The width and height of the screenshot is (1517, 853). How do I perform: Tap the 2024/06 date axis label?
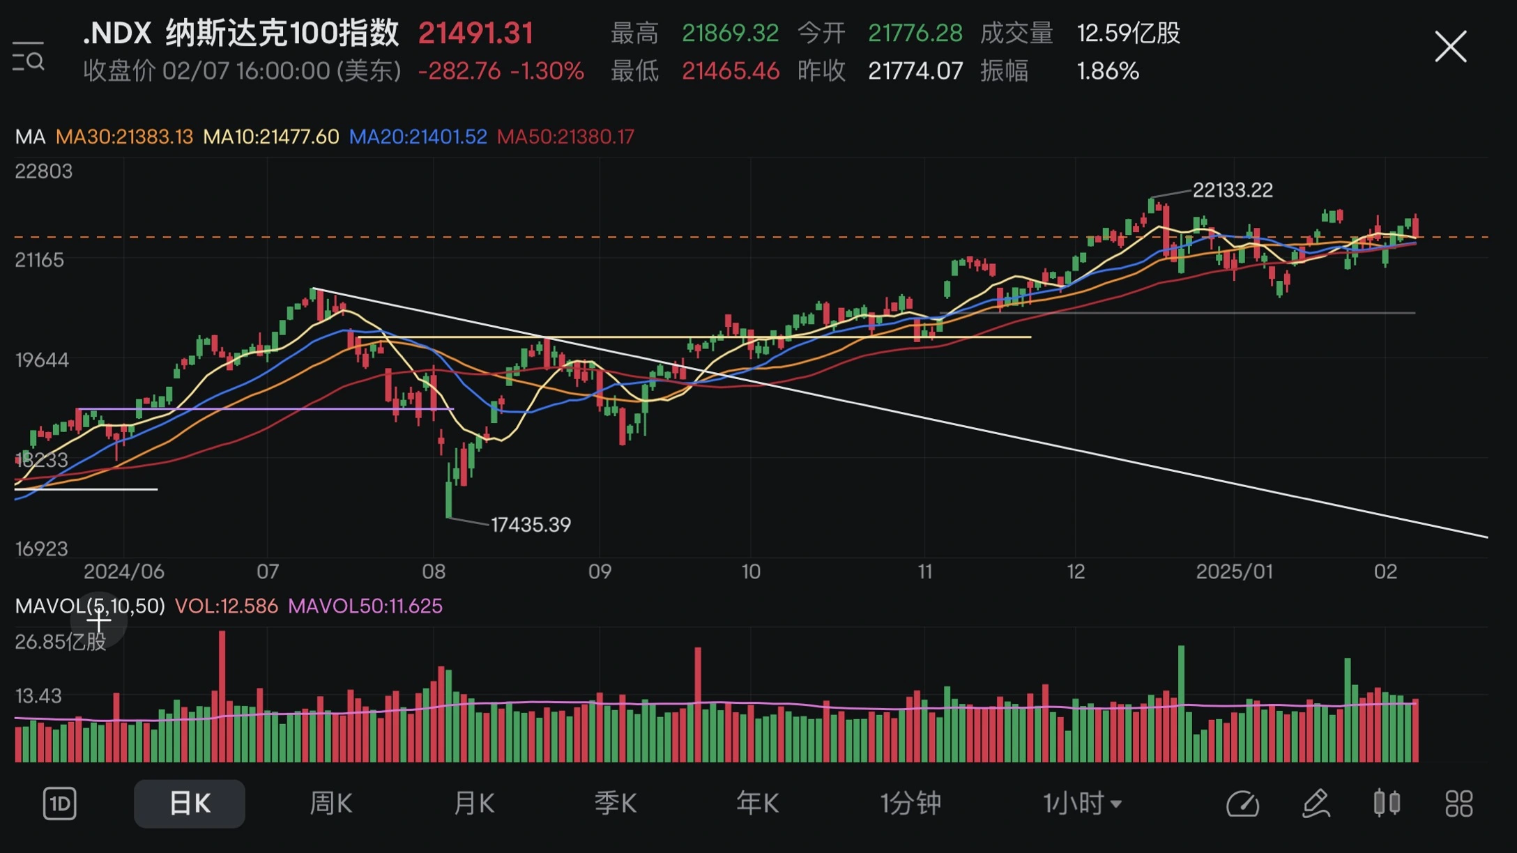(x=124, y=571)
